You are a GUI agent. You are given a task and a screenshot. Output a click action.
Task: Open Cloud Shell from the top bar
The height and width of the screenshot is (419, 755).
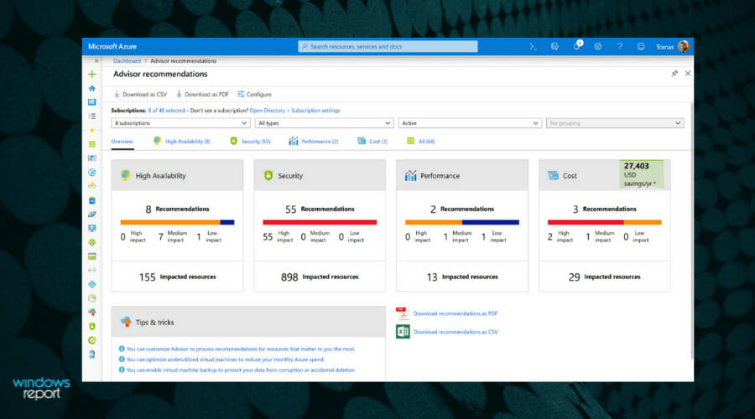click(x=533, y=47)
